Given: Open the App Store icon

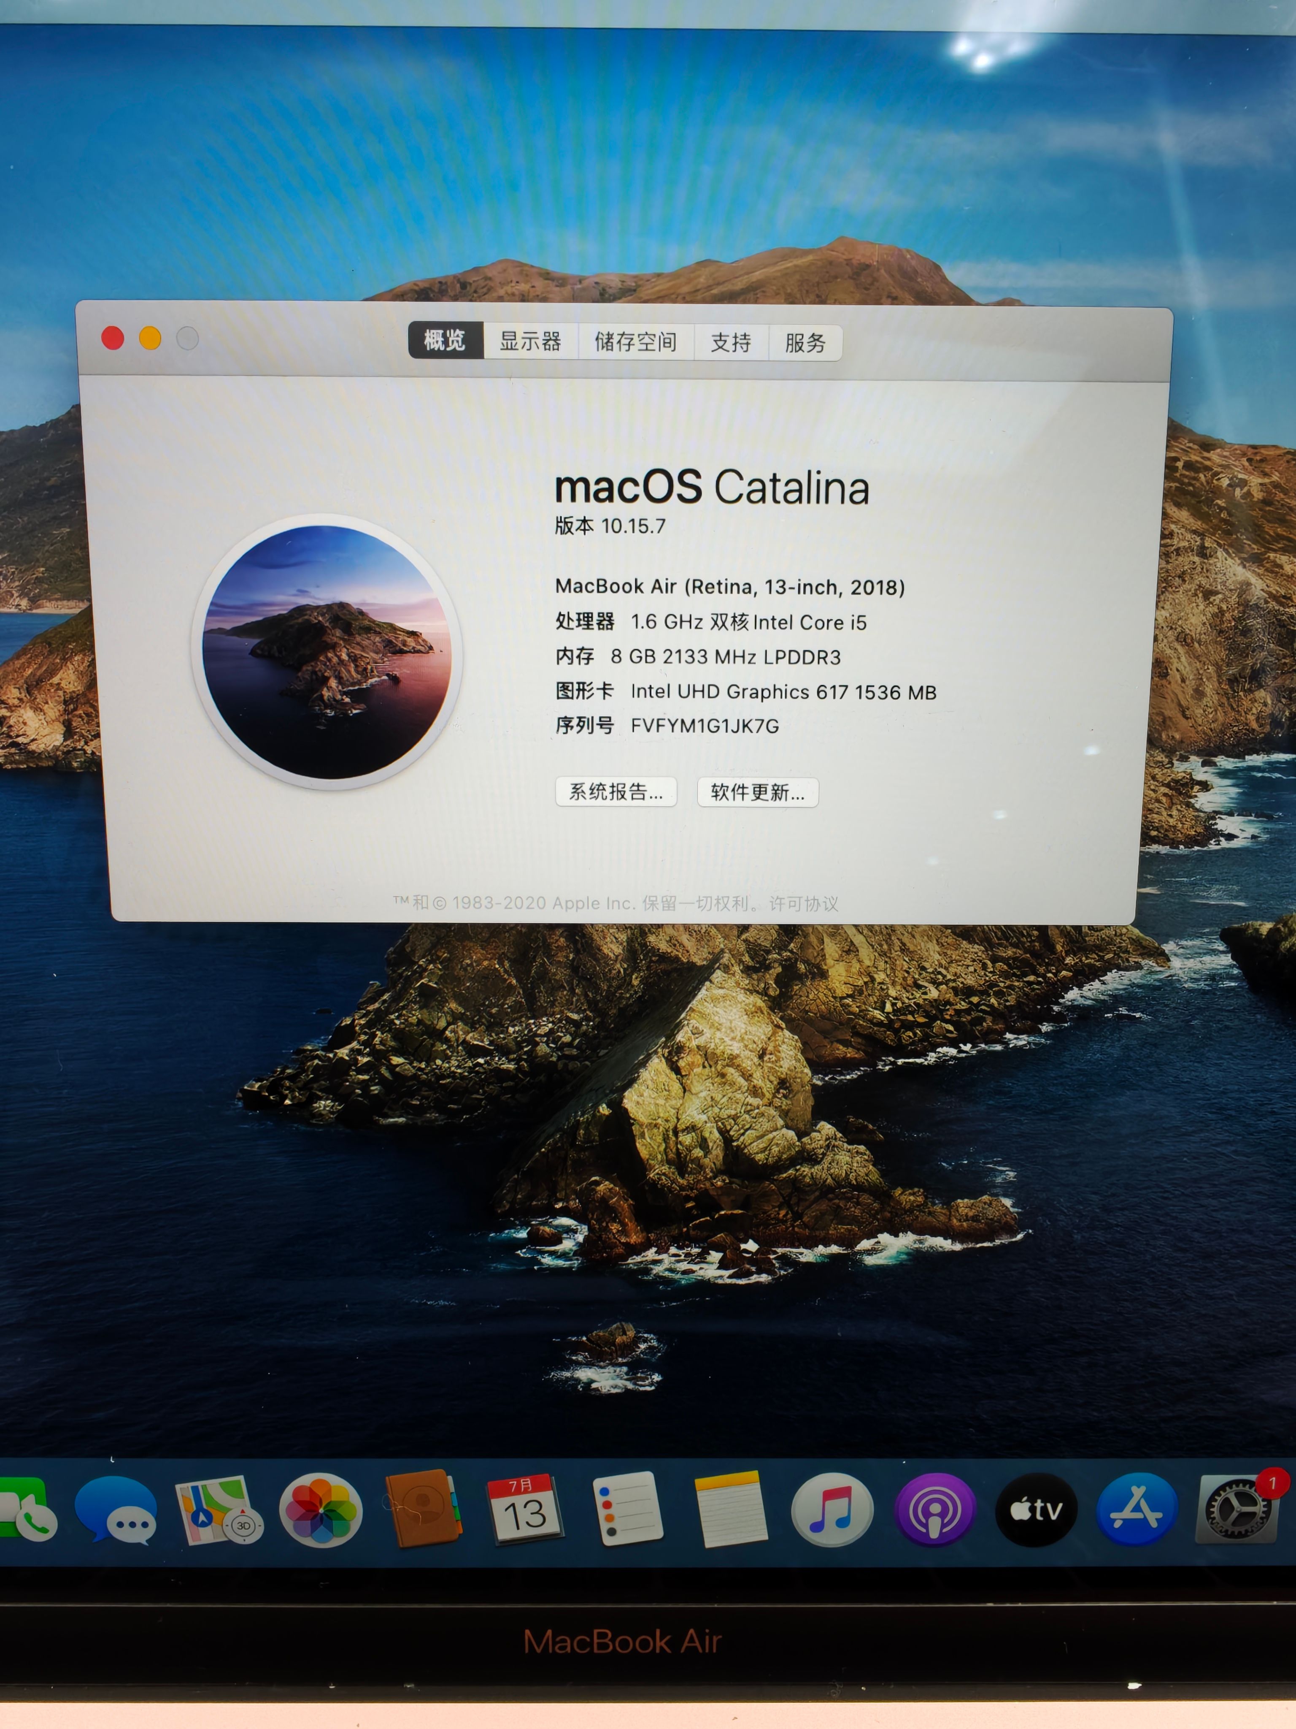Looking at the screenshot, I should 1137,1510.
